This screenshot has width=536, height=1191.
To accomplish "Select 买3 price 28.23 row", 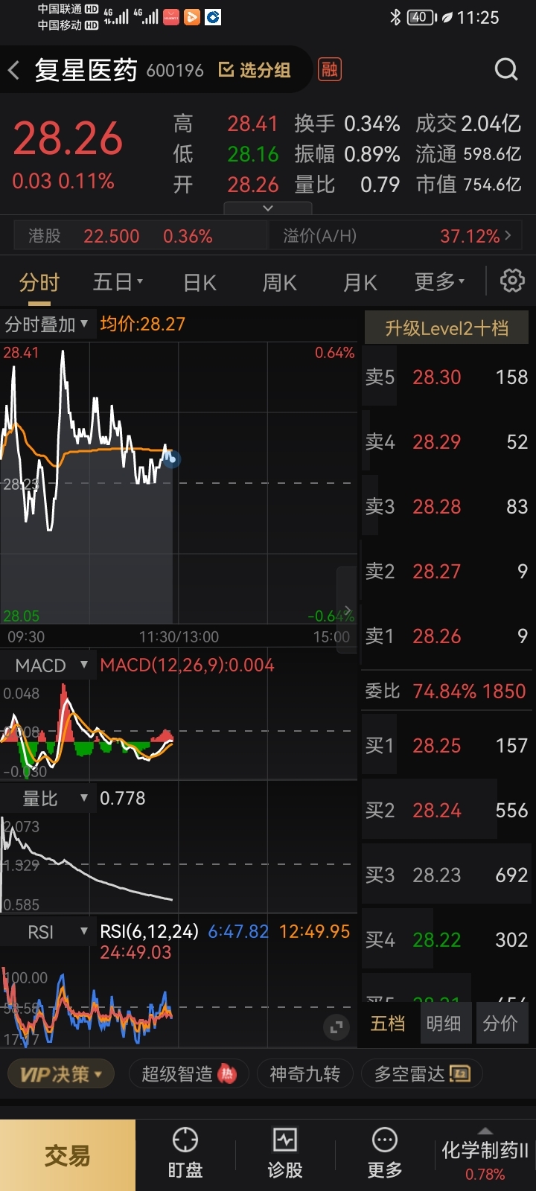I will point(447,875).
